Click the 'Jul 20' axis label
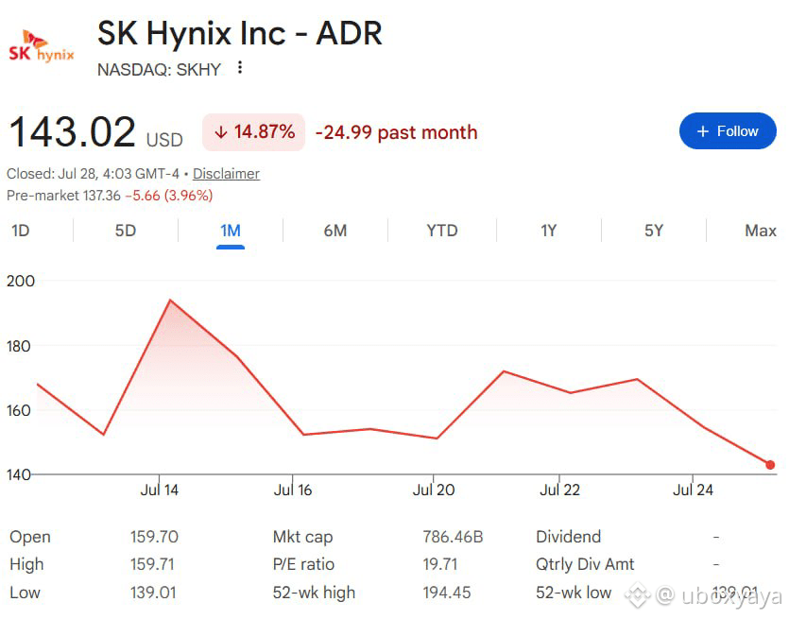This screenshot has height=619, width=789. 434,490
